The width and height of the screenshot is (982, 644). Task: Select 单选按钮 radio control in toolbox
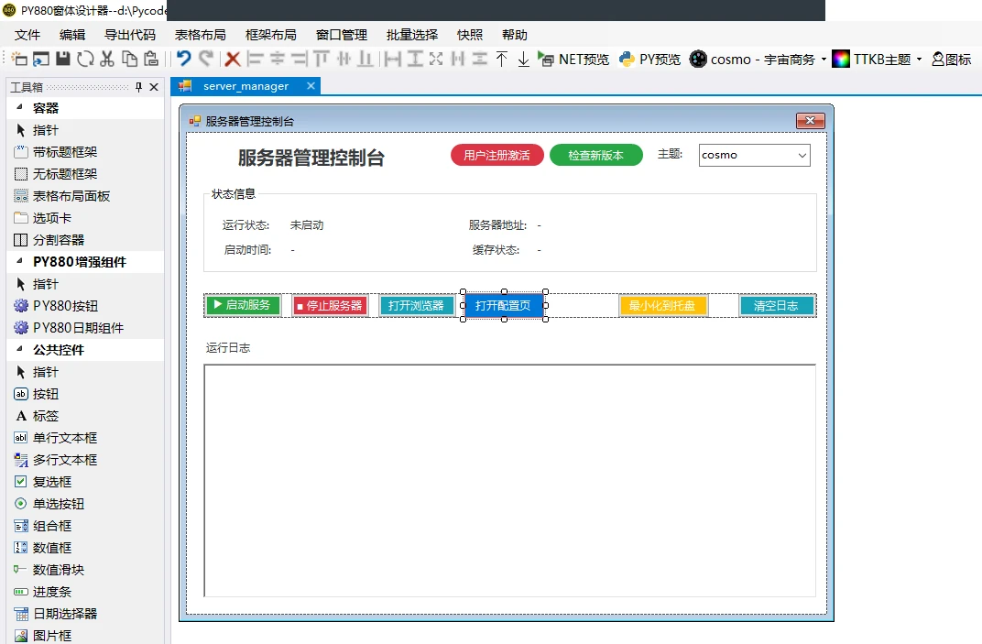86,504
